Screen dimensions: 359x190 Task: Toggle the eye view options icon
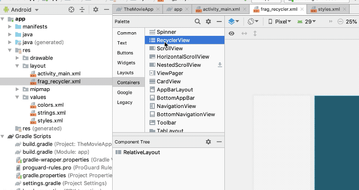232,34
